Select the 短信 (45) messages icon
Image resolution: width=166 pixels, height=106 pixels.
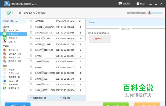[5, 34]
